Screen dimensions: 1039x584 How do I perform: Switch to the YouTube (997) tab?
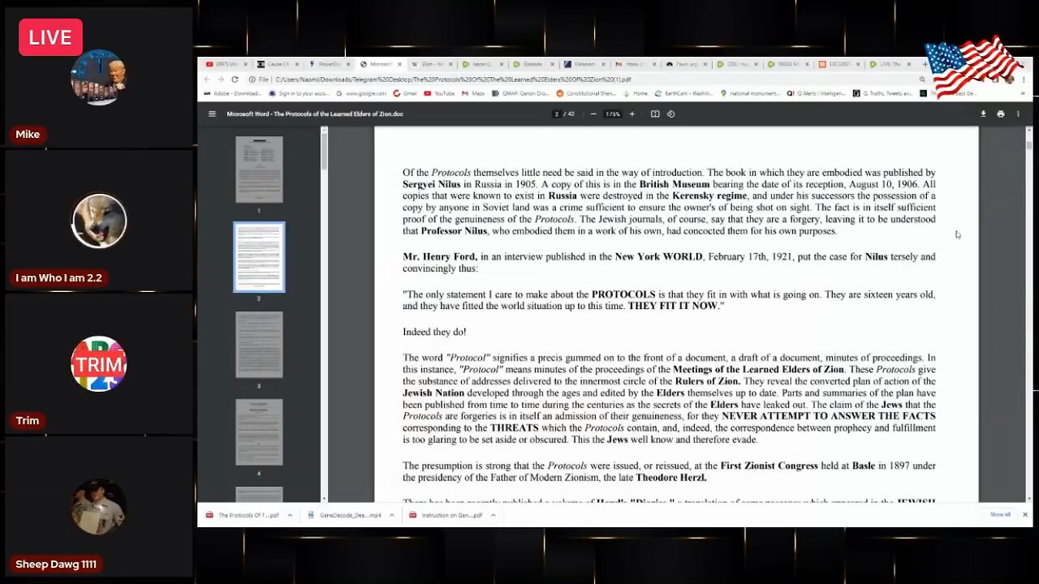tap(225, 64)
